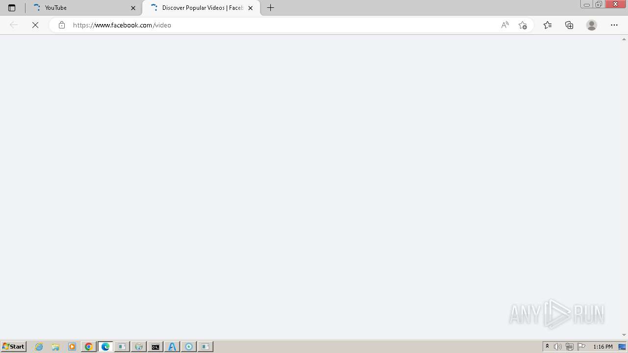Open the globe icon taskbar app
Screen dimensions: 628x353
(x=139, y=347)
